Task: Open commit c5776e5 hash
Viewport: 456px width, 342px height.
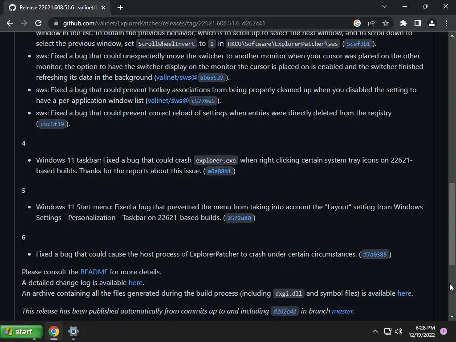Action: coord(203,101)
